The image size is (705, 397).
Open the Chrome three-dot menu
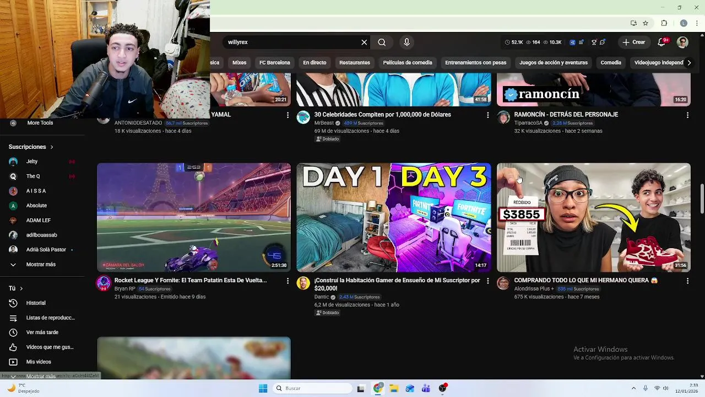(697, 23)
